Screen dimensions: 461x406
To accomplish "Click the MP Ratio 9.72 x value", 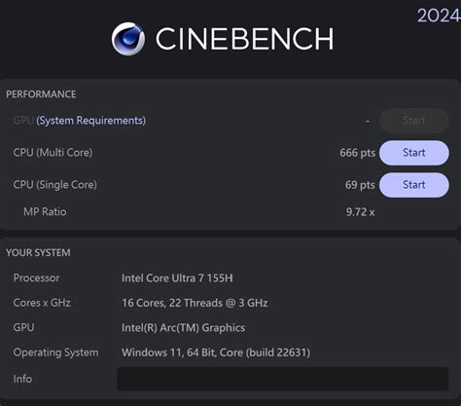I will 360,212.
